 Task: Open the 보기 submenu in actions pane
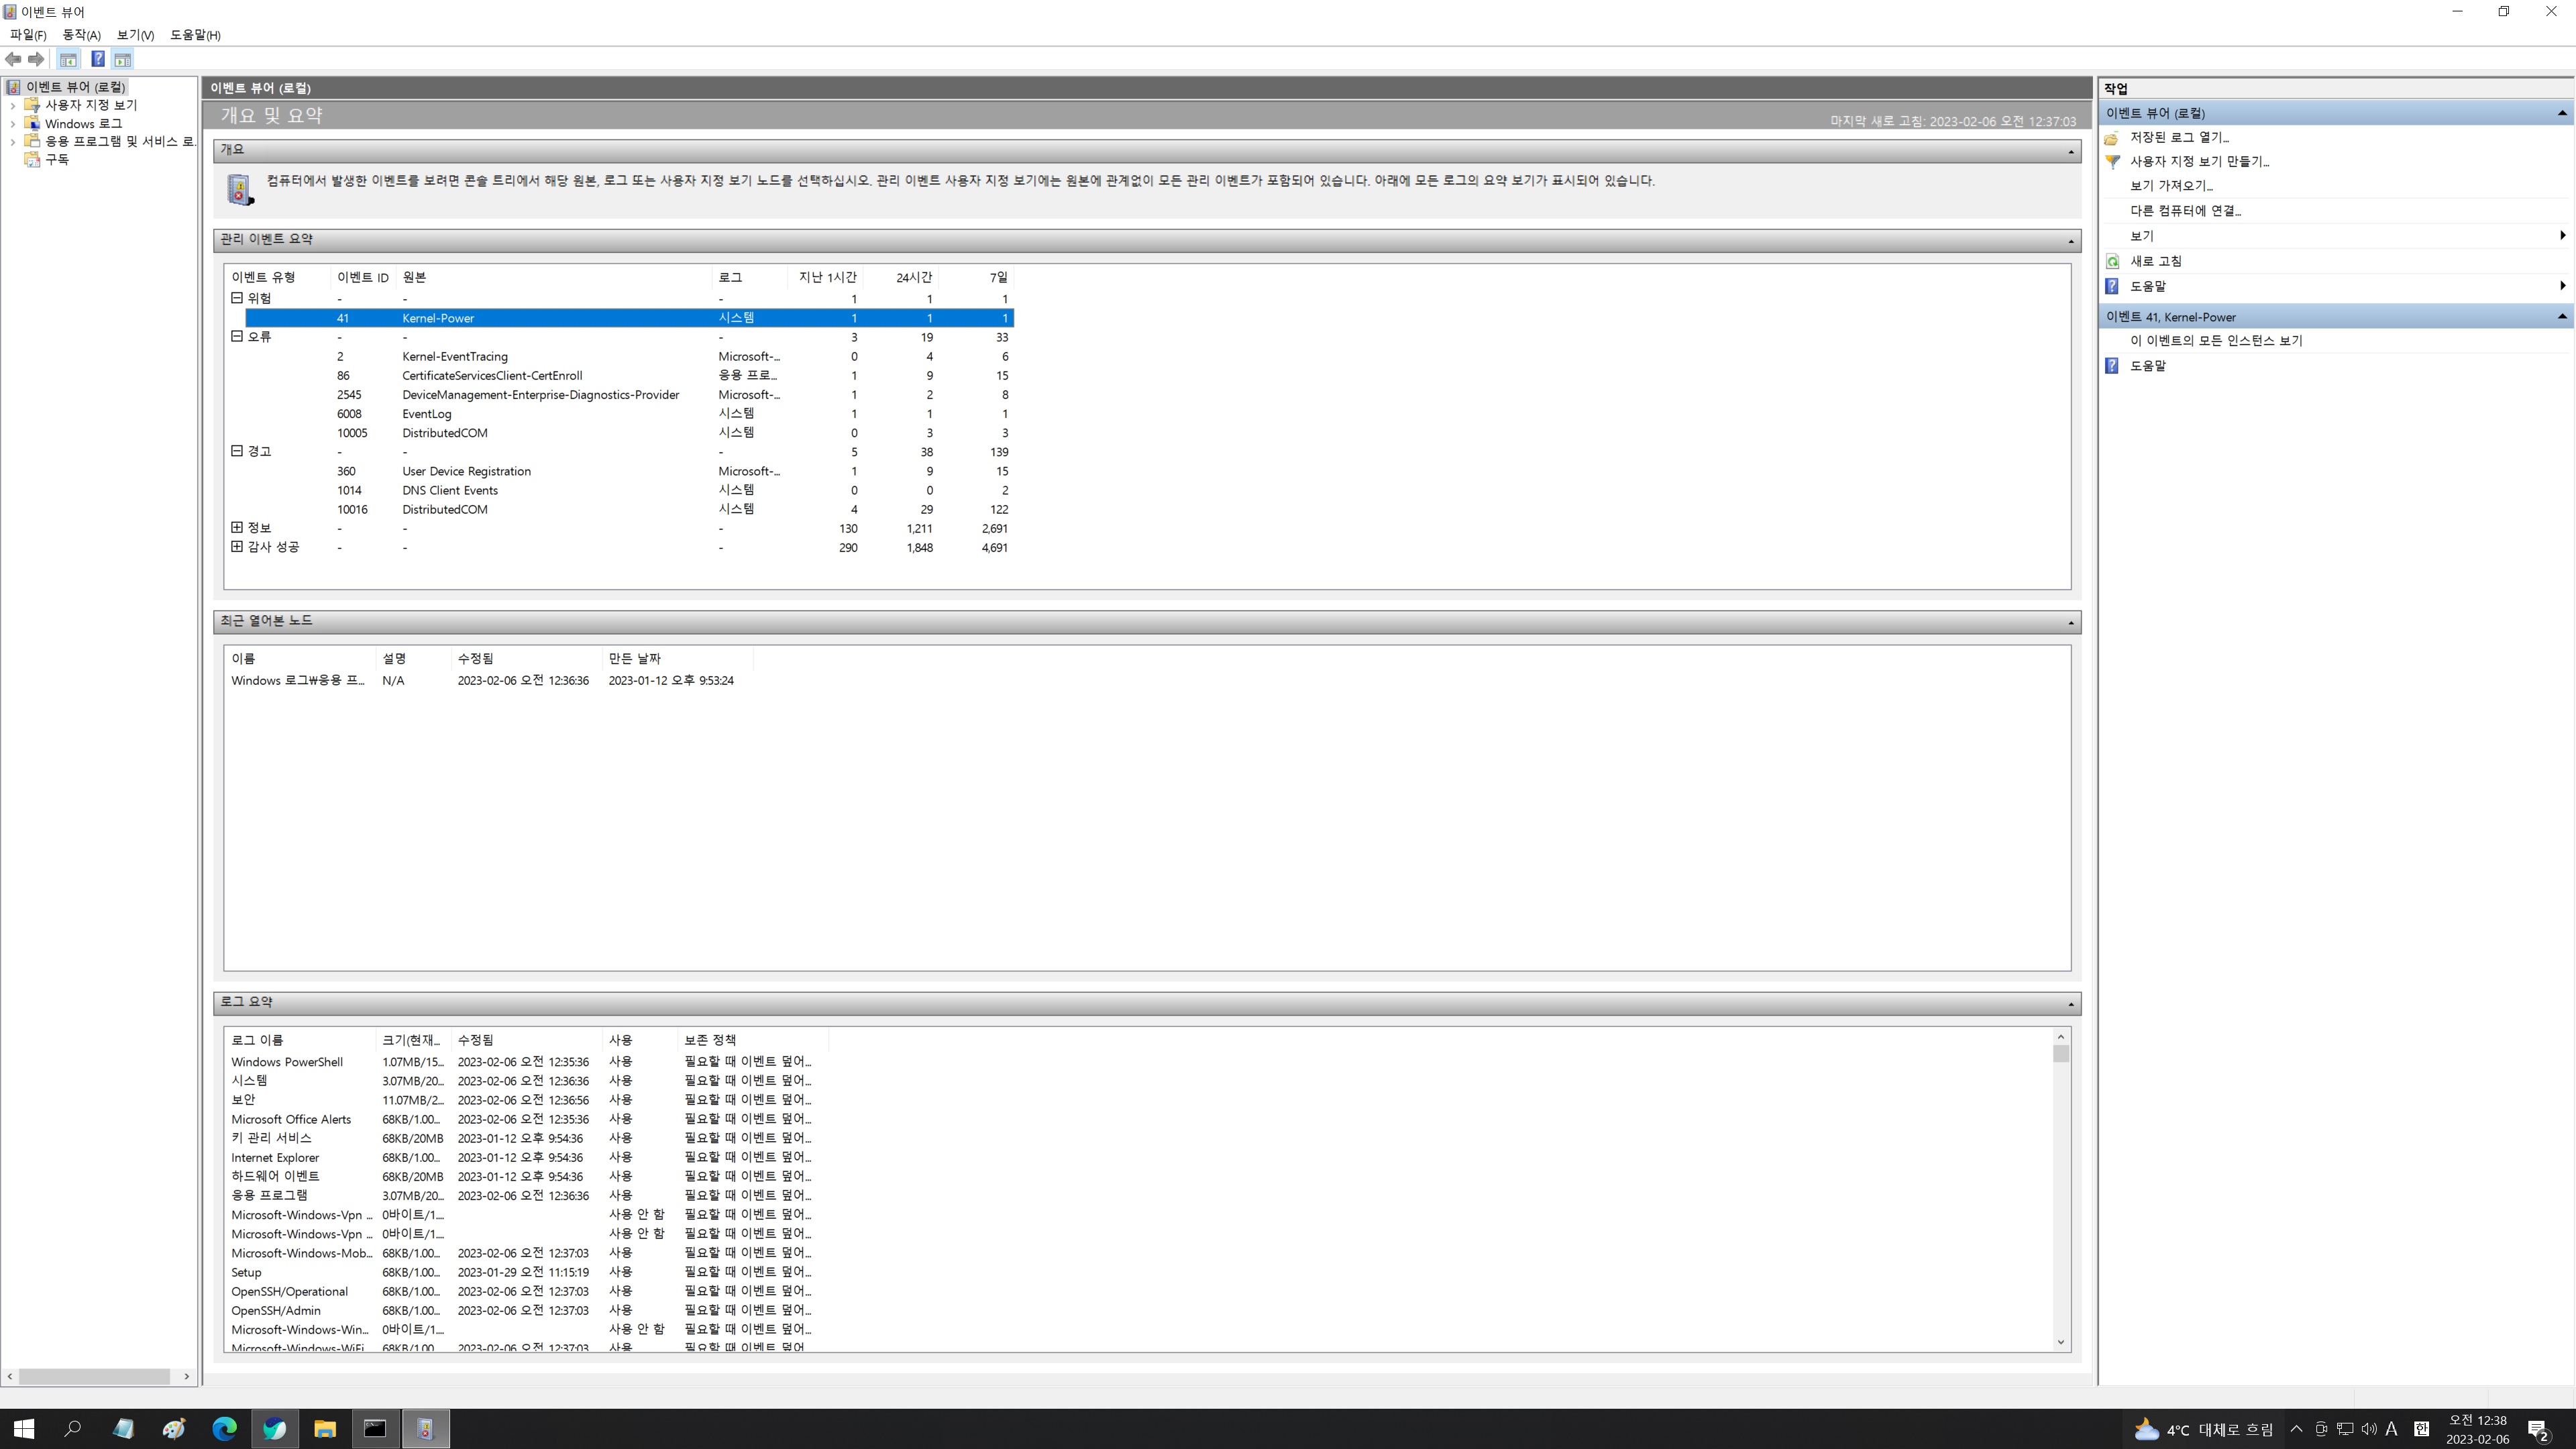[x=2336, y=237]
